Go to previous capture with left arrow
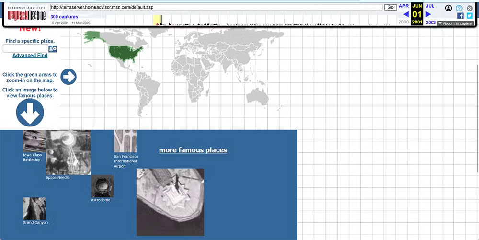The height and width of the screenshot is (240, 479). tap(406, 14)
